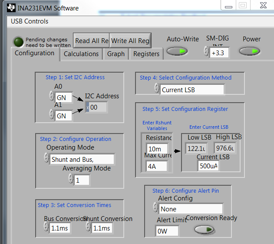
Task: Open the A1 GN selection field
Action: [x=63, y=116]
